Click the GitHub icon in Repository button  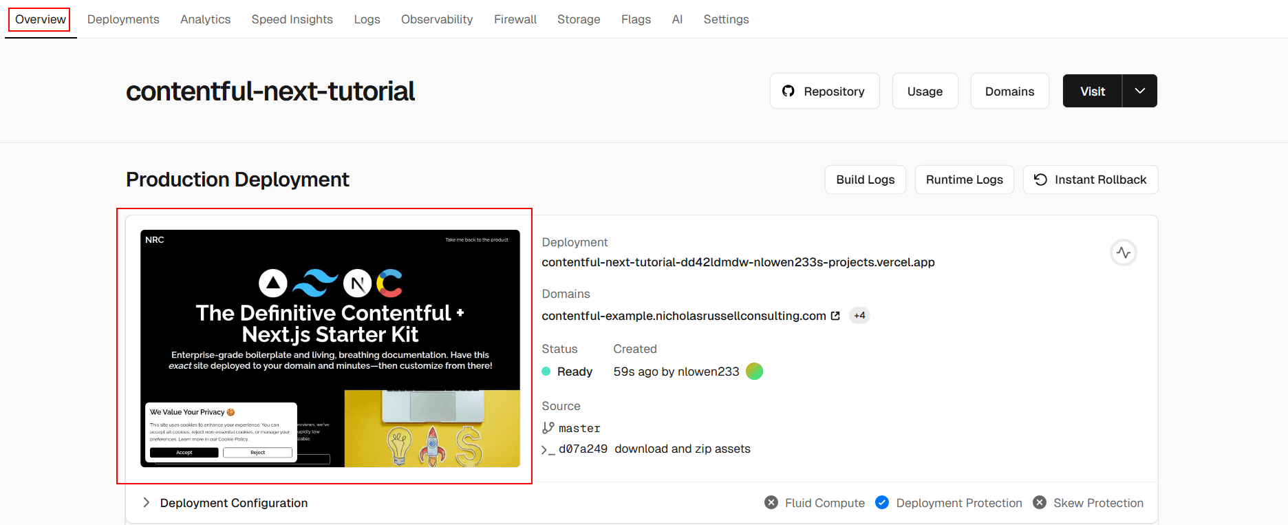[x=788, y=92]
